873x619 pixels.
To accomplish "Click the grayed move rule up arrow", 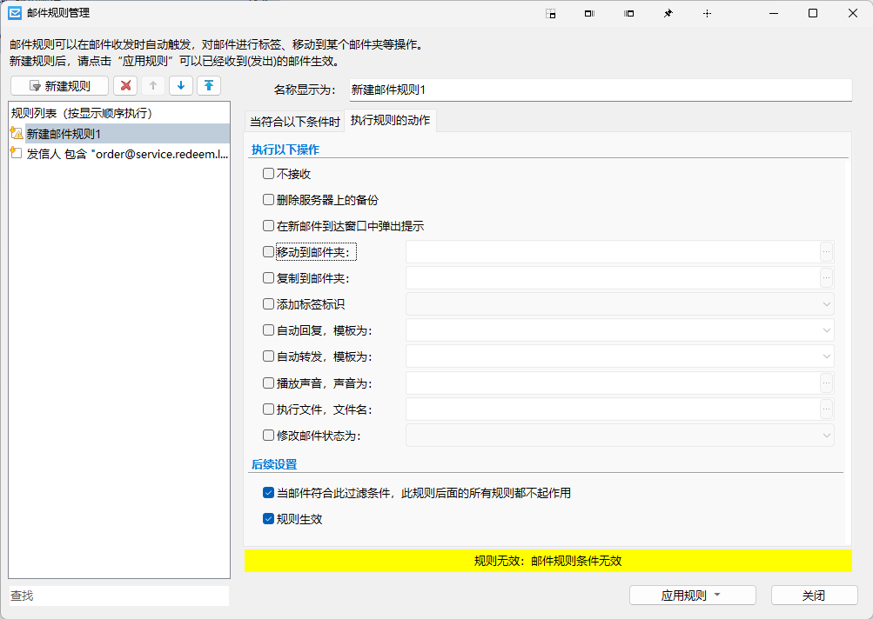I will click(x=153, y=85).
